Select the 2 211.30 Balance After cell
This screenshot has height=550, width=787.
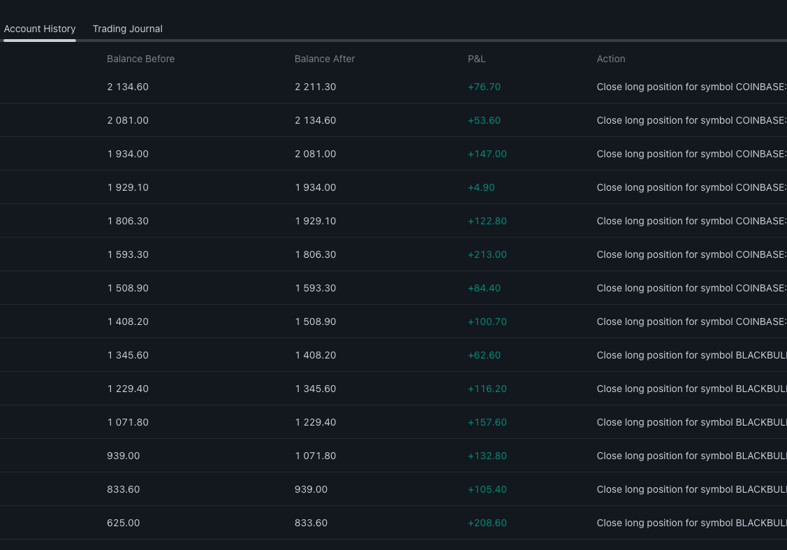click(315, 87)
